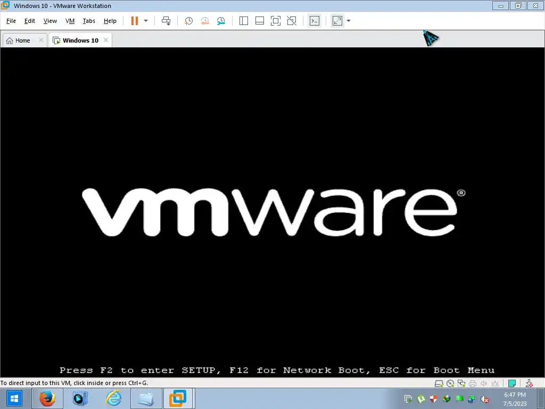Open the Help menu
Screen dimensions: 545x409
[x=110, y=21]
